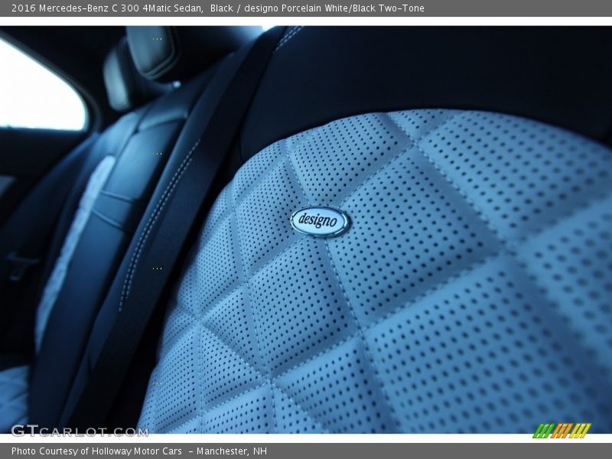Click the striped green-orange-yellow logo icon

[562, 431]
